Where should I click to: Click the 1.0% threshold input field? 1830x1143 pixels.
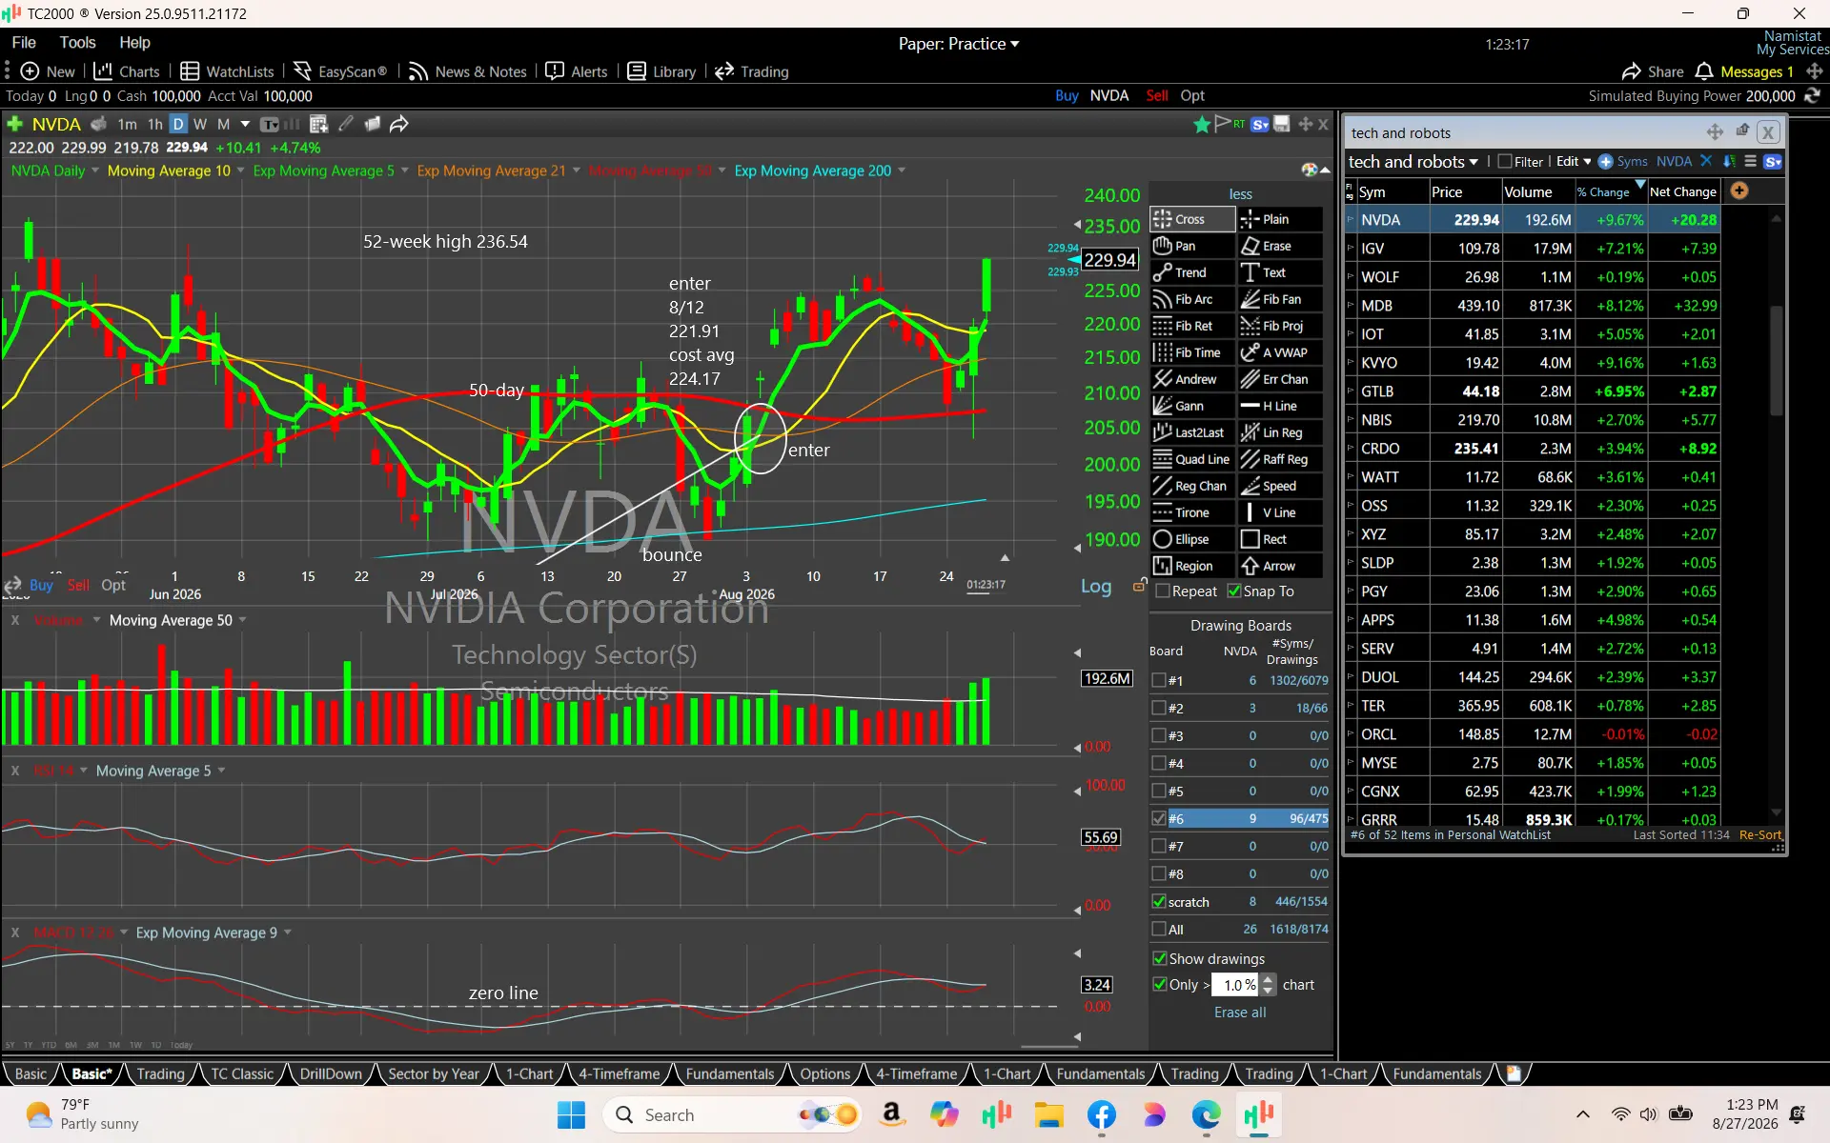pyautogui.click(x=1237, y=985)
